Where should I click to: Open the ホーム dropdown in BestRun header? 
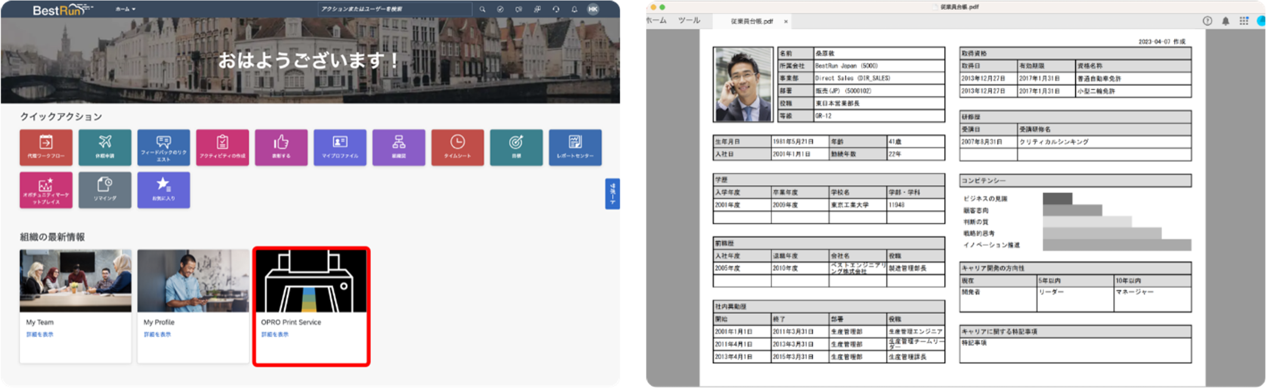coord(125,10)
